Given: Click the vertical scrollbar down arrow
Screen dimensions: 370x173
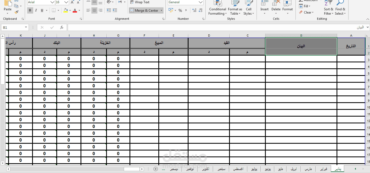Looking at the screenshot, I should [x=3, y=163].
